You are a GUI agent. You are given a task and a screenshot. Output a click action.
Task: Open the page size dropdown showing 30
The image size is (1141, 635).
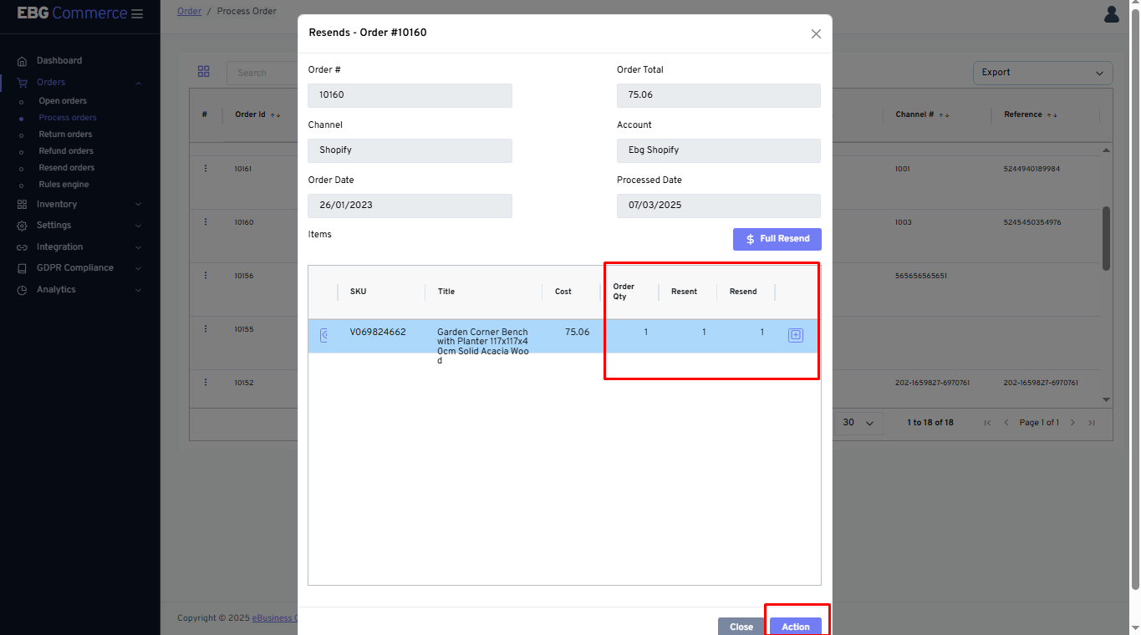[x=858, y=422]
